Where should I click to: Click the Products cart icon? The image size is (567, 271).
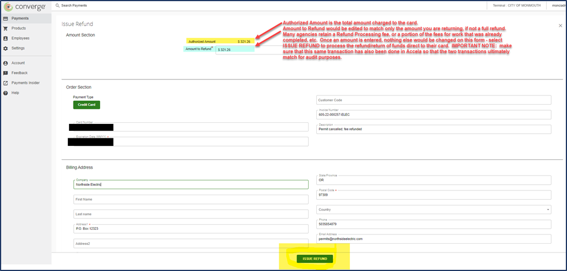[5, 28]
